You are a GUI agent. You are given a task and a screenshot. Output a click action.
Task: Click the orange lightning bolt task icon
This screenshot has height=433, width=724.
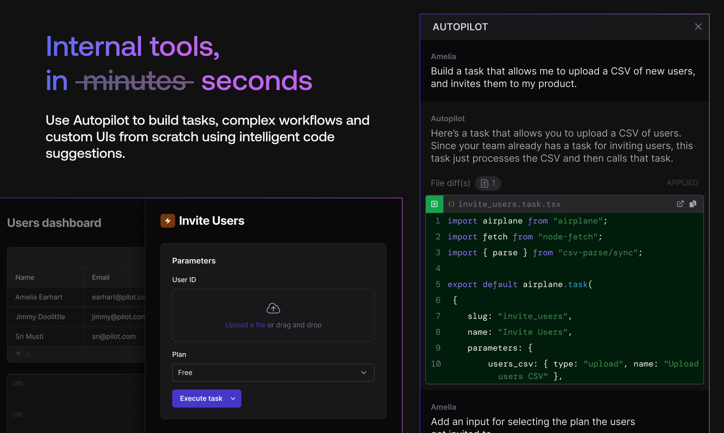(168, 221)
